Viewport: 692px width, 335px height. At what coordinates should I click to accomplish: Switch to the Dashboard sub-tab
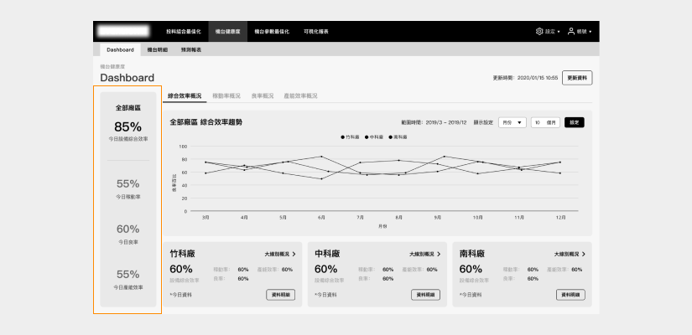[120, 49]
